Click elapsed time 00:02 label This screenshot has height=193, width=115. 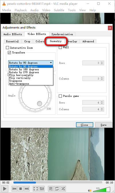click(6, 182)
